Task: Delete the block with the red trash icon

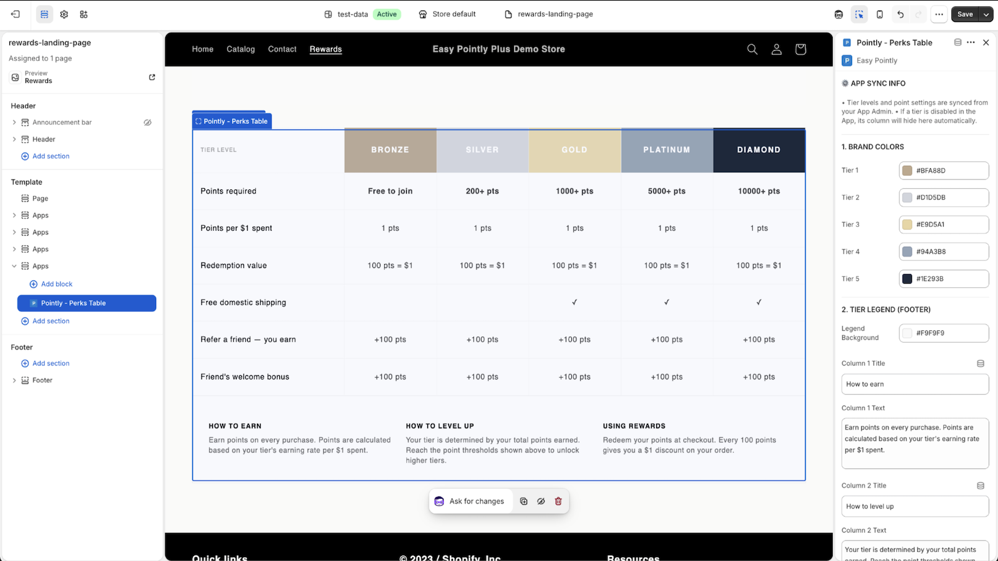Action: 558,501
